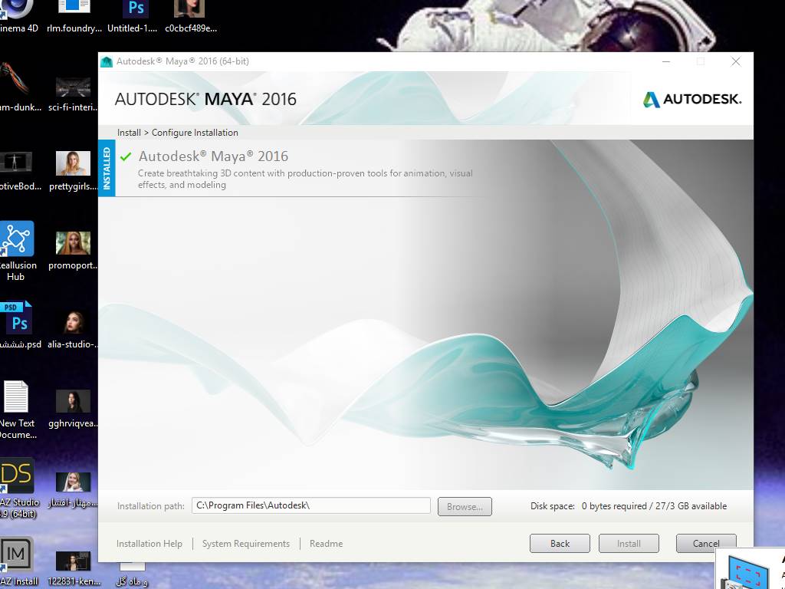Select the مهناز-افشار image on desktop
Viewport: 785px width, 589px height.
pyautogui.click(x=73, y=482)
